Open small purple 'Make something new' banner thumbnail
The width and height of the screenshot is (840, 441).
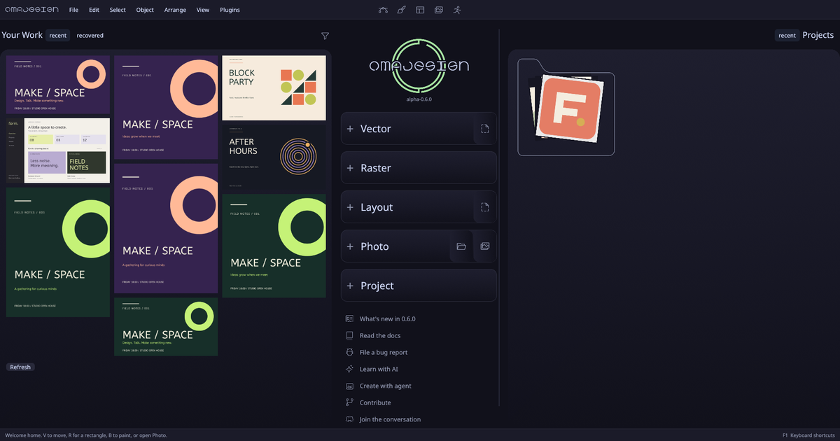coord(58,85)
